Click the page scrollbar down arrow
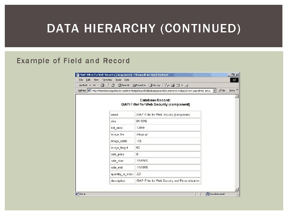The image size is (288, 216). tap(237, 189)
